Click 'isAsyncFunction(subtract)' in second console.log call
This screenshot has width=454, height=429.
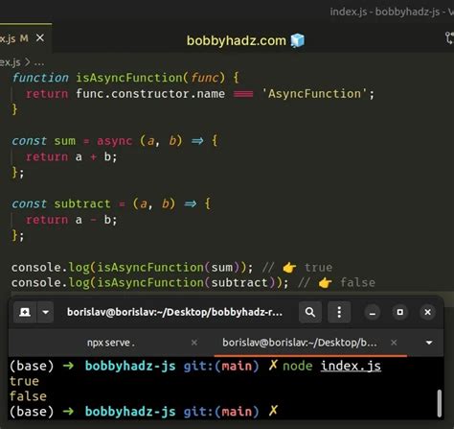[186, 283]
